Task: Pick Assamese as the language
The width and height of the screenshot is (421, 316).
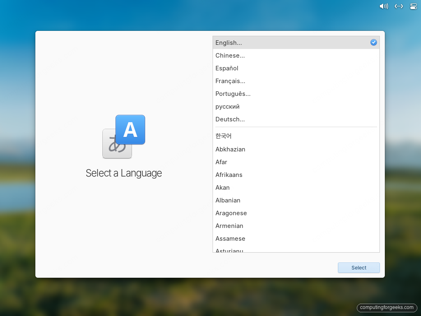Action: pos(296,239)
